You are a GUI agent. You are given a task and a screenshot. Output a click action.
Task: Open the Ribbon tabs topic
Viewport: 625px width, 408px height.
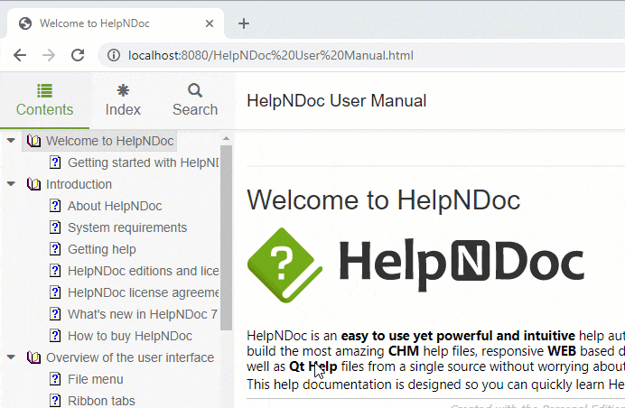[x=101, y=401]
